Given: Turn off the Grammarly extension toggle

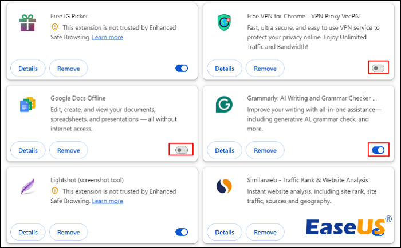Looking at the screenshot, I should [378, 150].
